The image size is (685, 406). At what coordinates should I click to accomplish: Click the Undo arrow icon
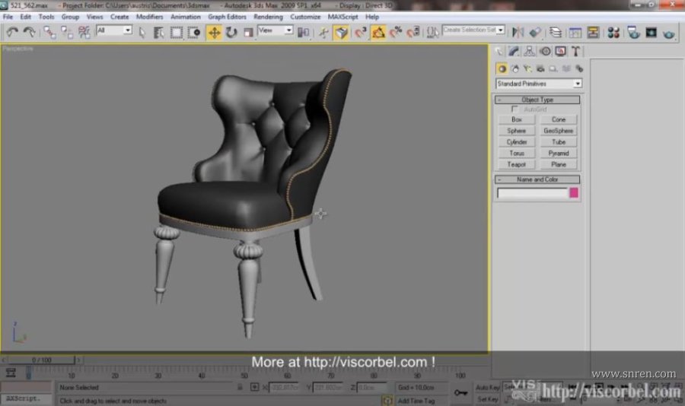12,32
